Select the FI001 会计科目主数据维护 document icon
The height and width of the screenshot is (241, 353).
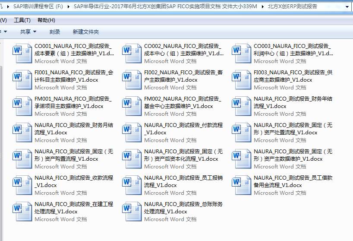point(22,80)
